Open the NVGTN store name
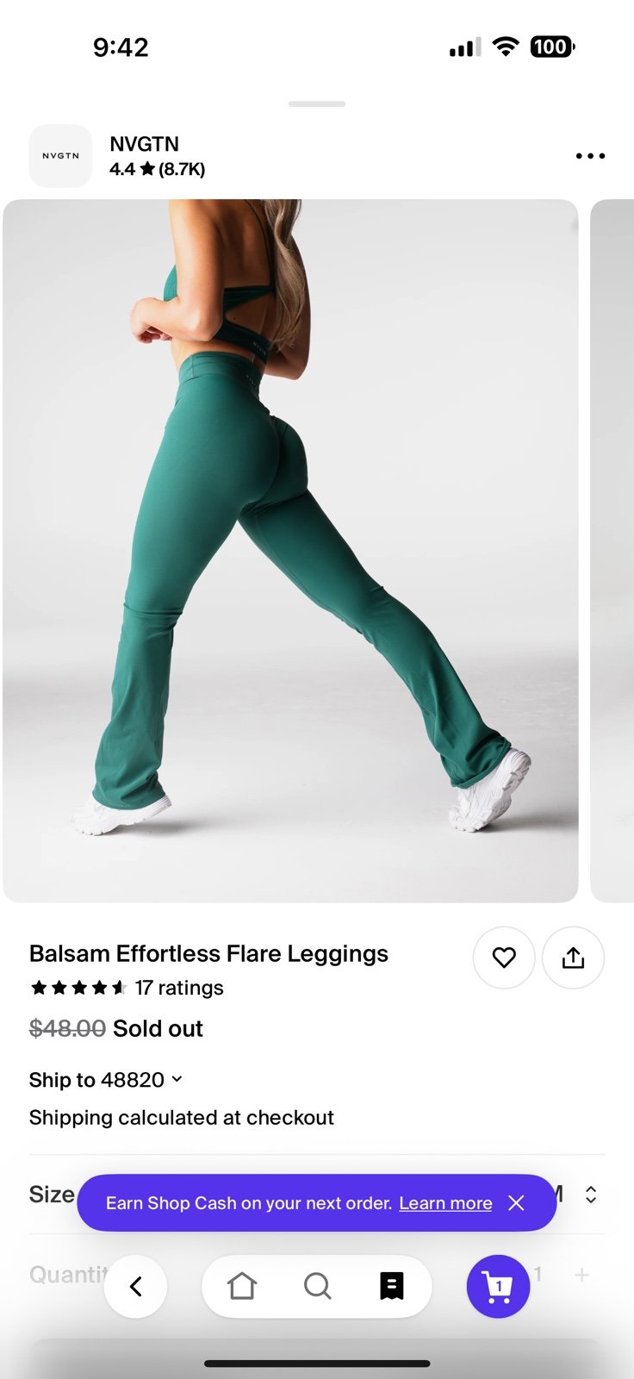 (x=144, y=144)
